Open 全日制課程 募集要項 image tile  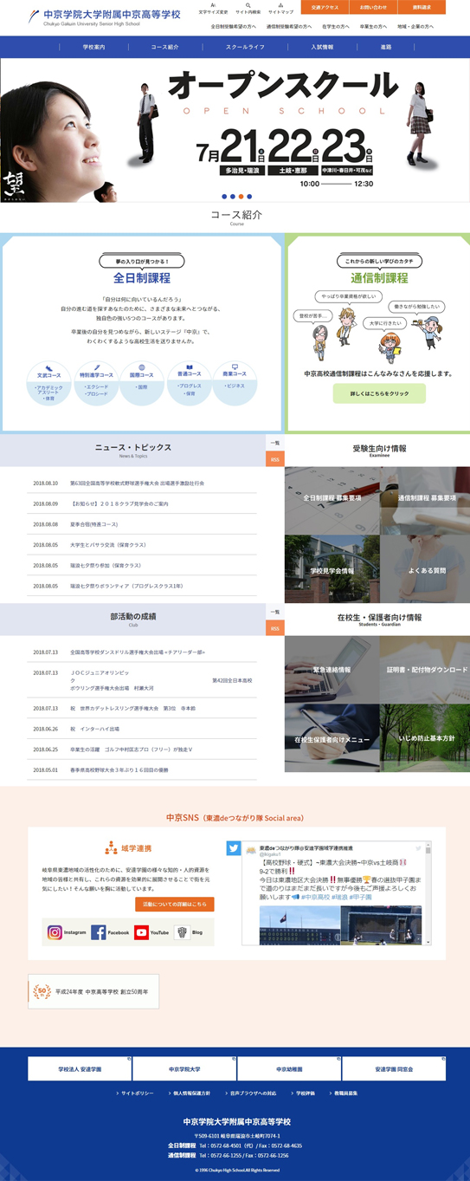[x=332, y=500]
